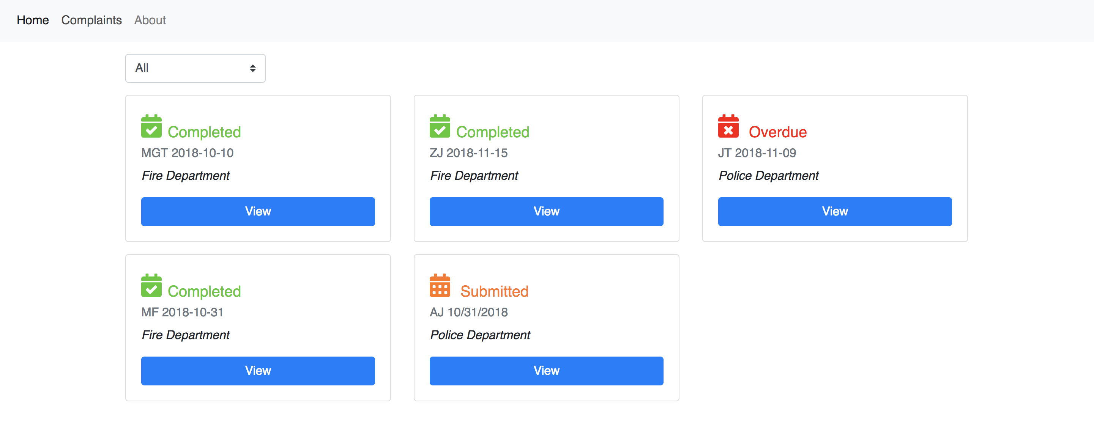Viewport: 1094px width, 426px height.
Task: Open the About nav link
Action: [150, 20]
